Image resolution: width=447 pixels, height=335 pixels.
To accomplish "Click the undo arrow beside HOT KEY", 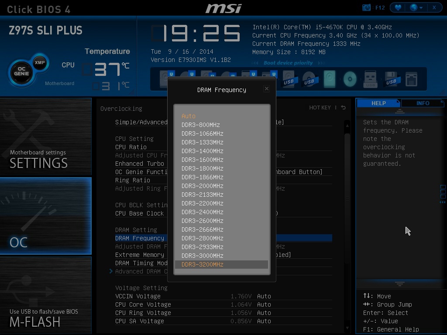I will click(x=344, y=108).
